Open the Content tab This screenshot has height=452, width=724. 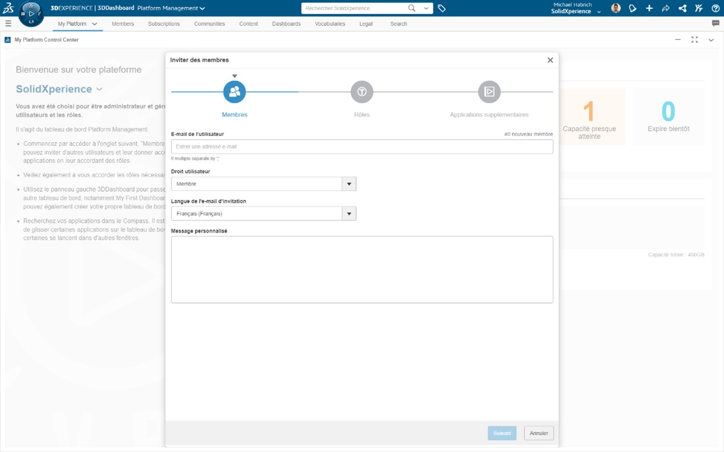(248, 24)
